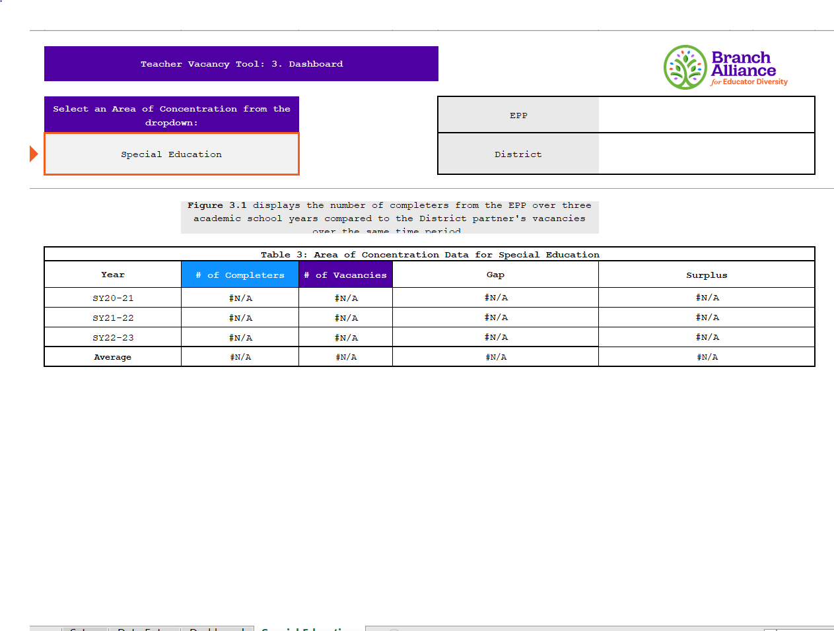Click the Average row label
The width and height of the screenshot is (834, 631).
pos(113,357)
